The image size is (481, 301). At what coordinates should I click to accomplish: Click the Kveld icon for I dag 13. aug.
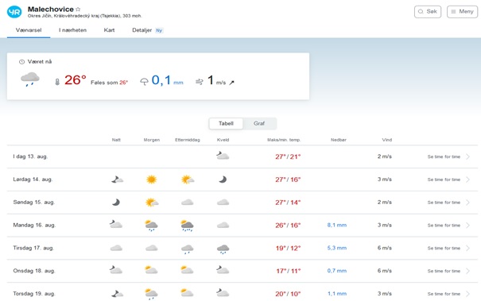pos(223,156)
